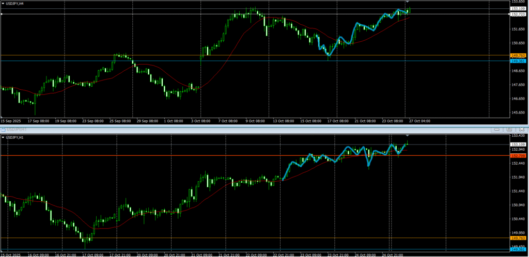Click the USDJPY,H1 window title icon
Viewport: 529px width, 257px height.
3,129
